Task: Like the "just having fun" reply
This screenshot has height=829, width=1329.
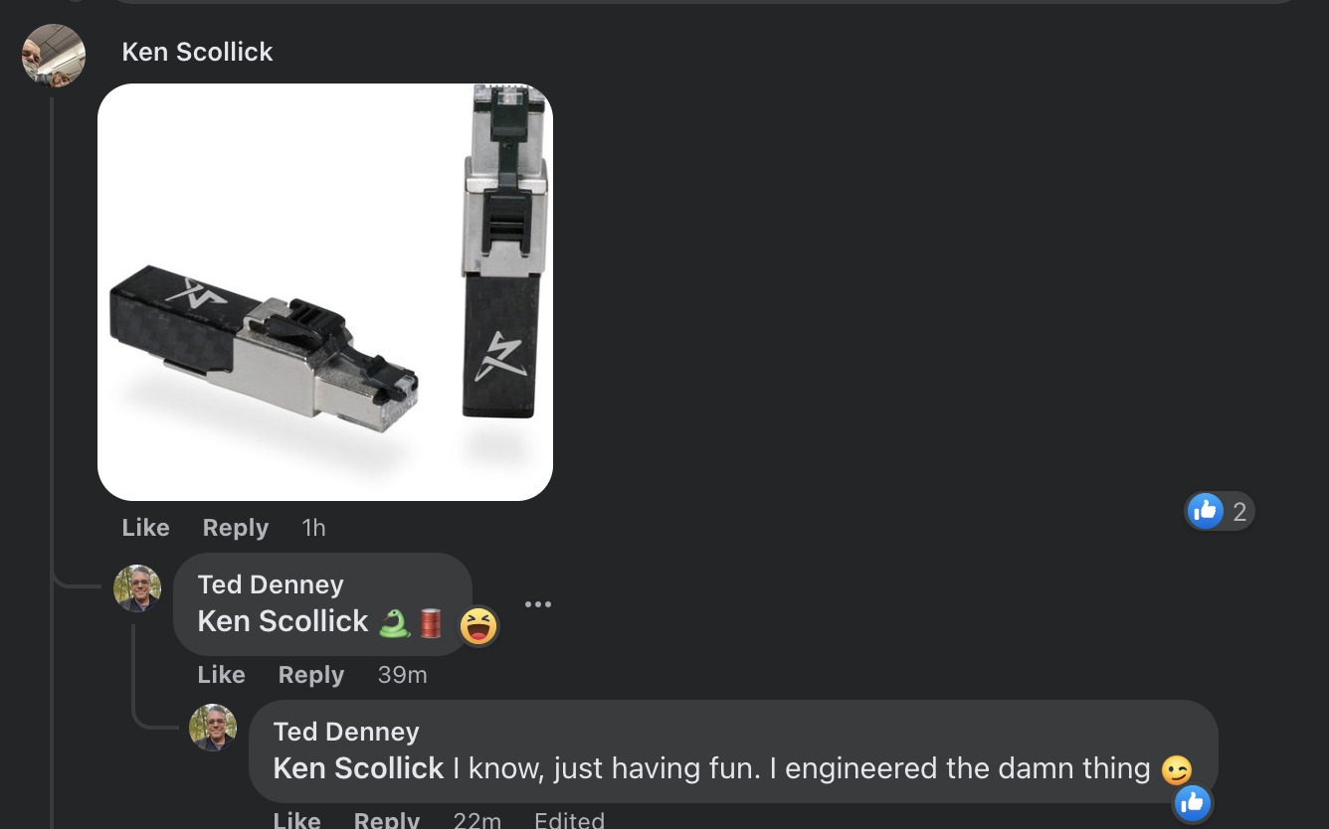Action: coord(296,820)
